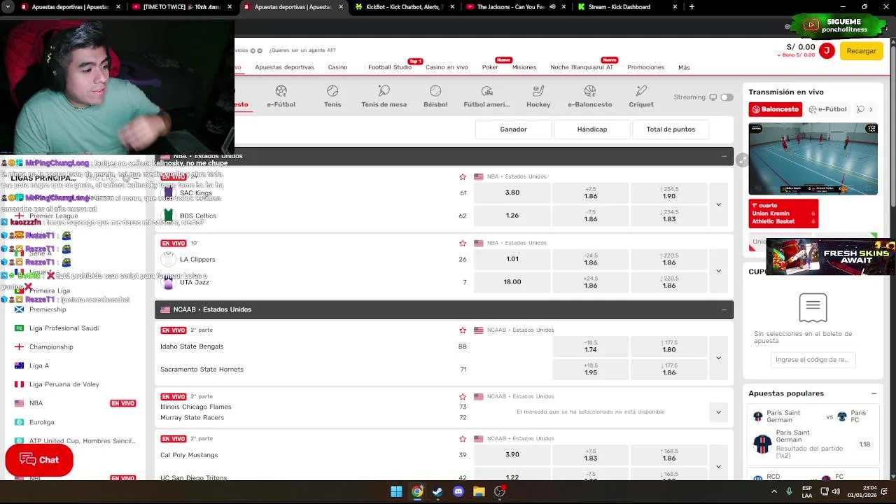The height and width of the screenshot is (504, 896).
Task: Favorite the Cal Poly Mustangs match star
Action: point(463,439)
